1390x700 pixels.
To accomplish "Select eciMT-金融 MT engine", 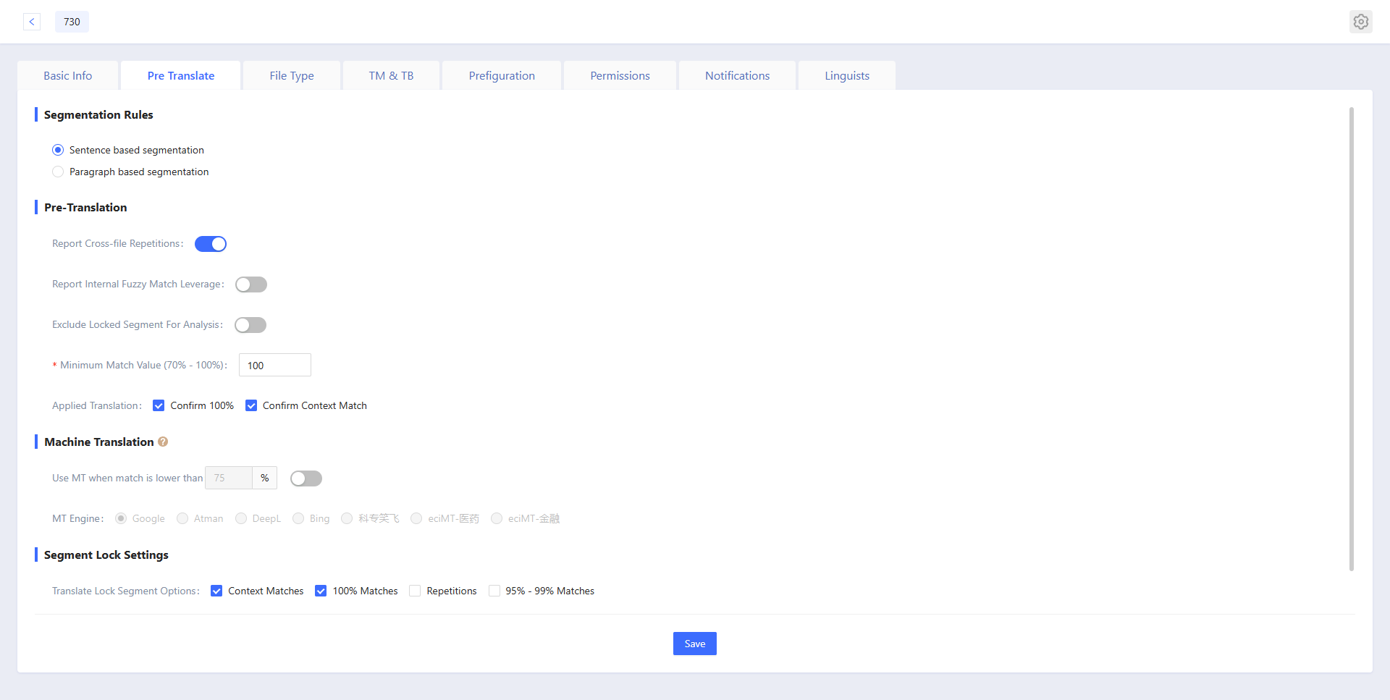I will pos(497,518).
